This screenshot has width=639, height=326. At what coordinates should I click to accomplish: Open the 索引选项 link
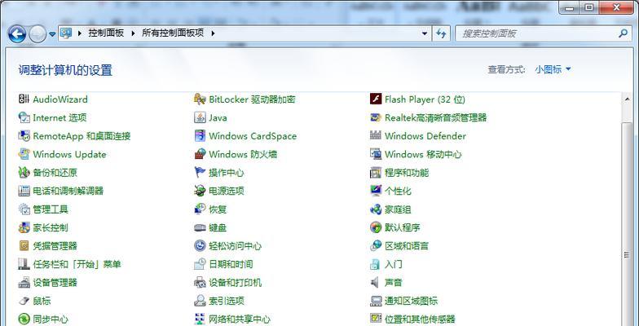[x=227, y=302]
